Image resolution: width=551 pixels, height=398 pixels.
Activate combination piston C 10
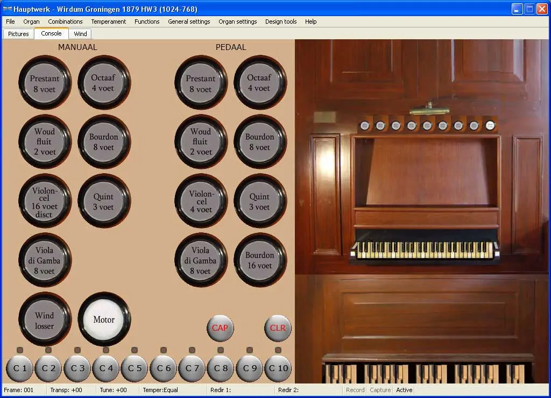278,368
